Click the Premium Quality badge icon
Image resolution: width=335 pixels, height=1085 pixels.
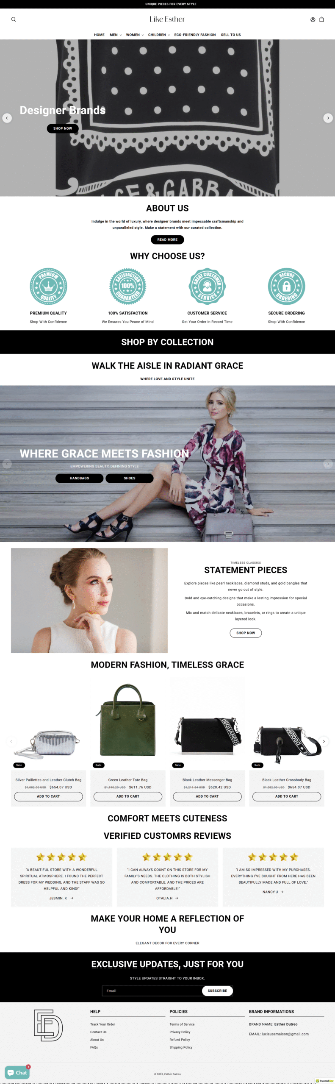(48, 286)
